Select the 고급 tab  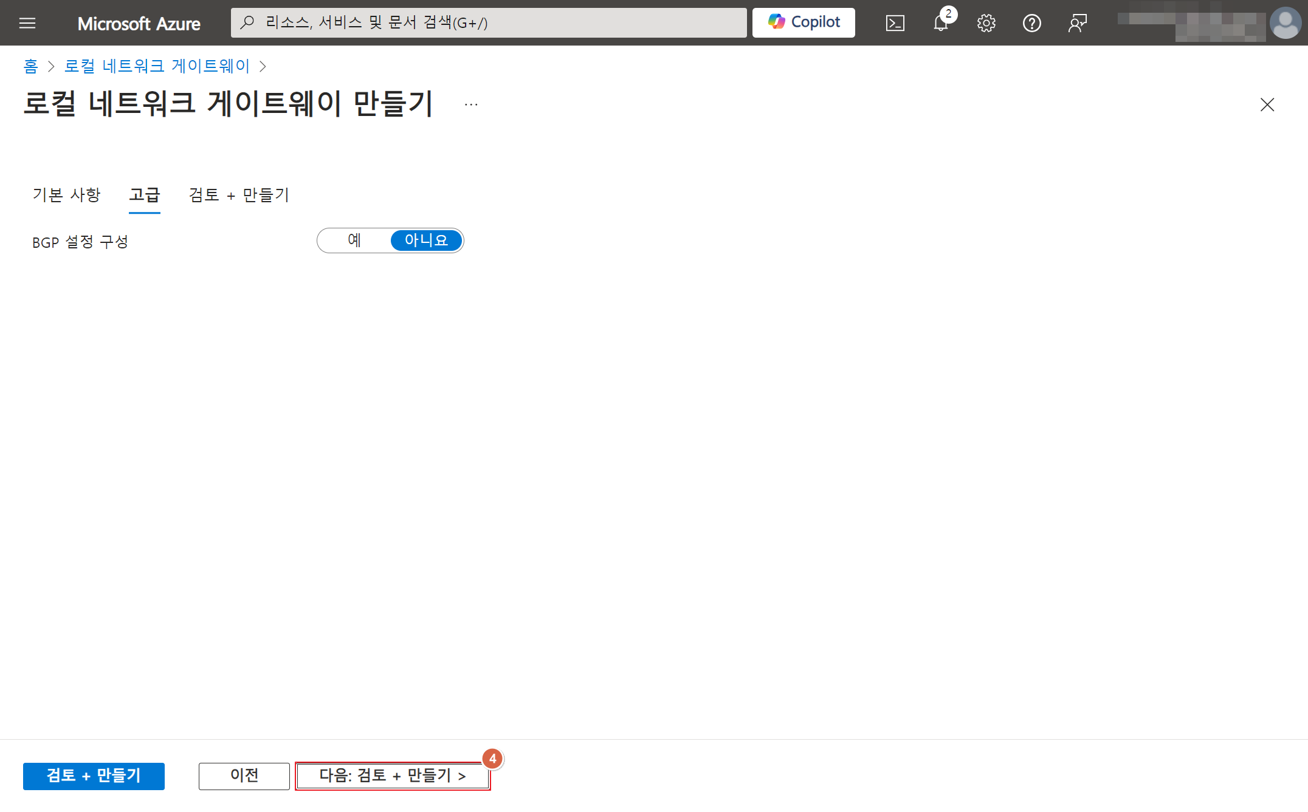click(x=144, y=195)
